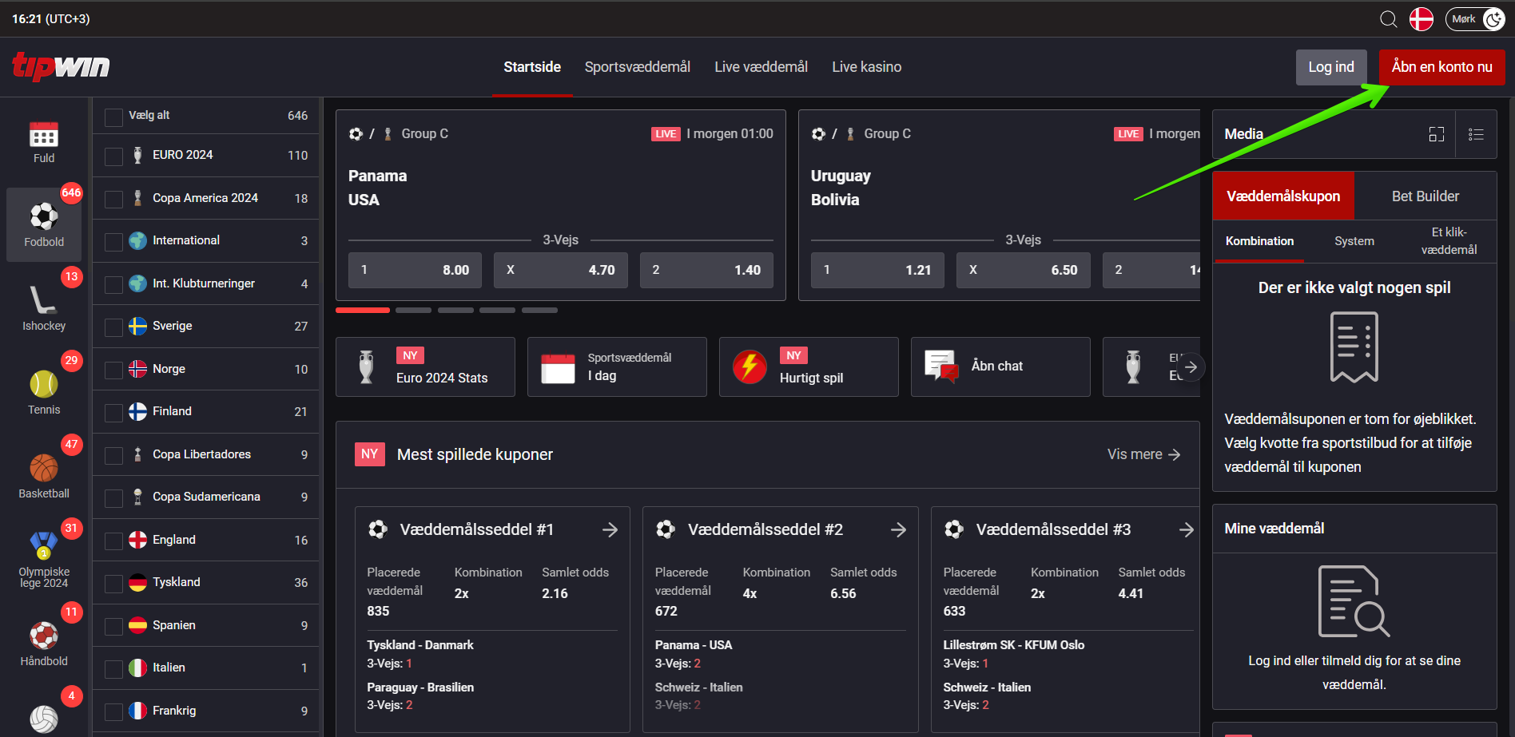Check the Tyskland checkbox

tap(114, 584)
